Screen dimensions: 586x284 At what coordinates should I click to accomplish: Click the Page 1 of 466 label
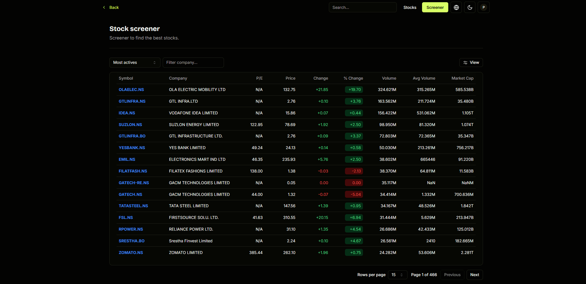(x=424, y=275)
